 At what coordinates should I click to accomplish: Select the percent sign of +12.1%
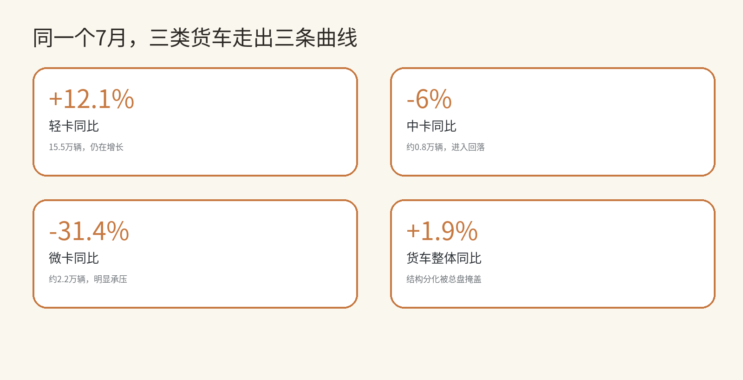[x=123, y=99]
